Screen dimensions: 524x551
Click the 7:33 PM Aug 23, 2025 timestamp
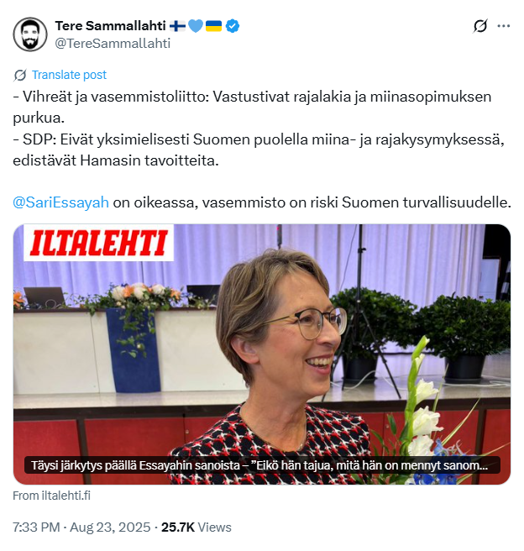[x=81, y=527]
